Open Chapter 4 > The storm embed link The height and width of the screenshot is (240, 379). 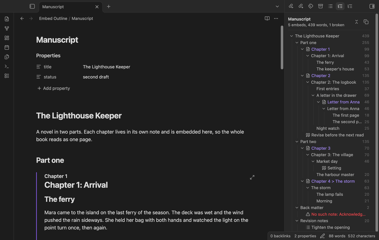tap(333, 181)
